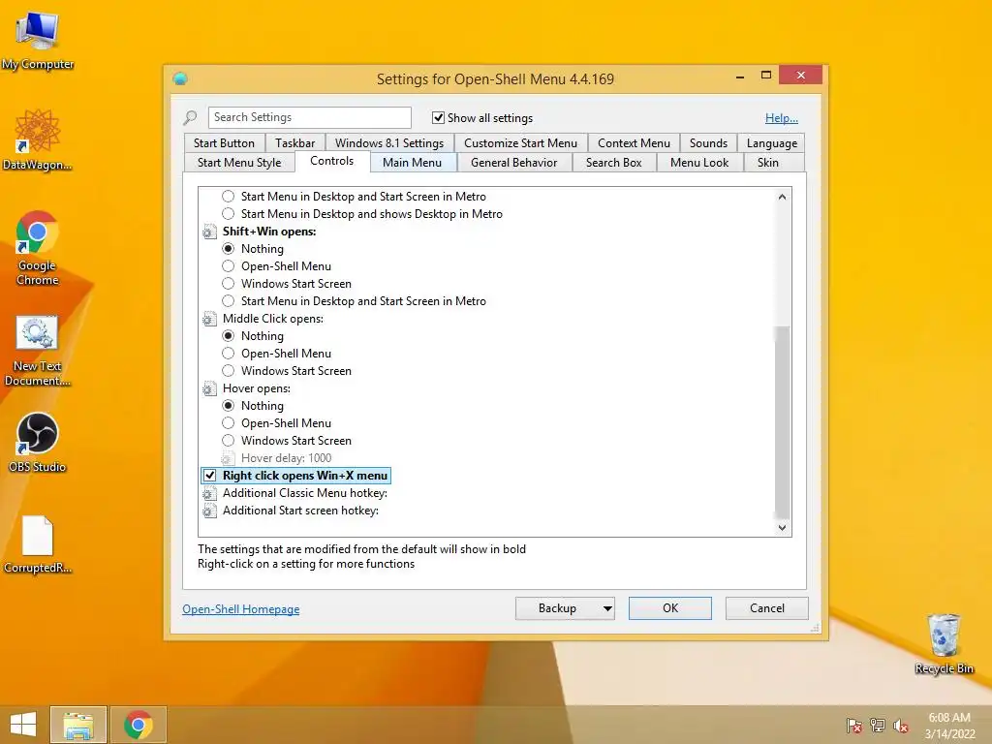
Task: Select Nothing under Shift+Win opens
Action: (229, 249)
